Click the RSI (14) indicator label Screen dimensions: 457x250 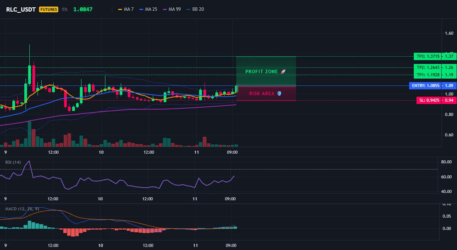[x=13, y=162]
